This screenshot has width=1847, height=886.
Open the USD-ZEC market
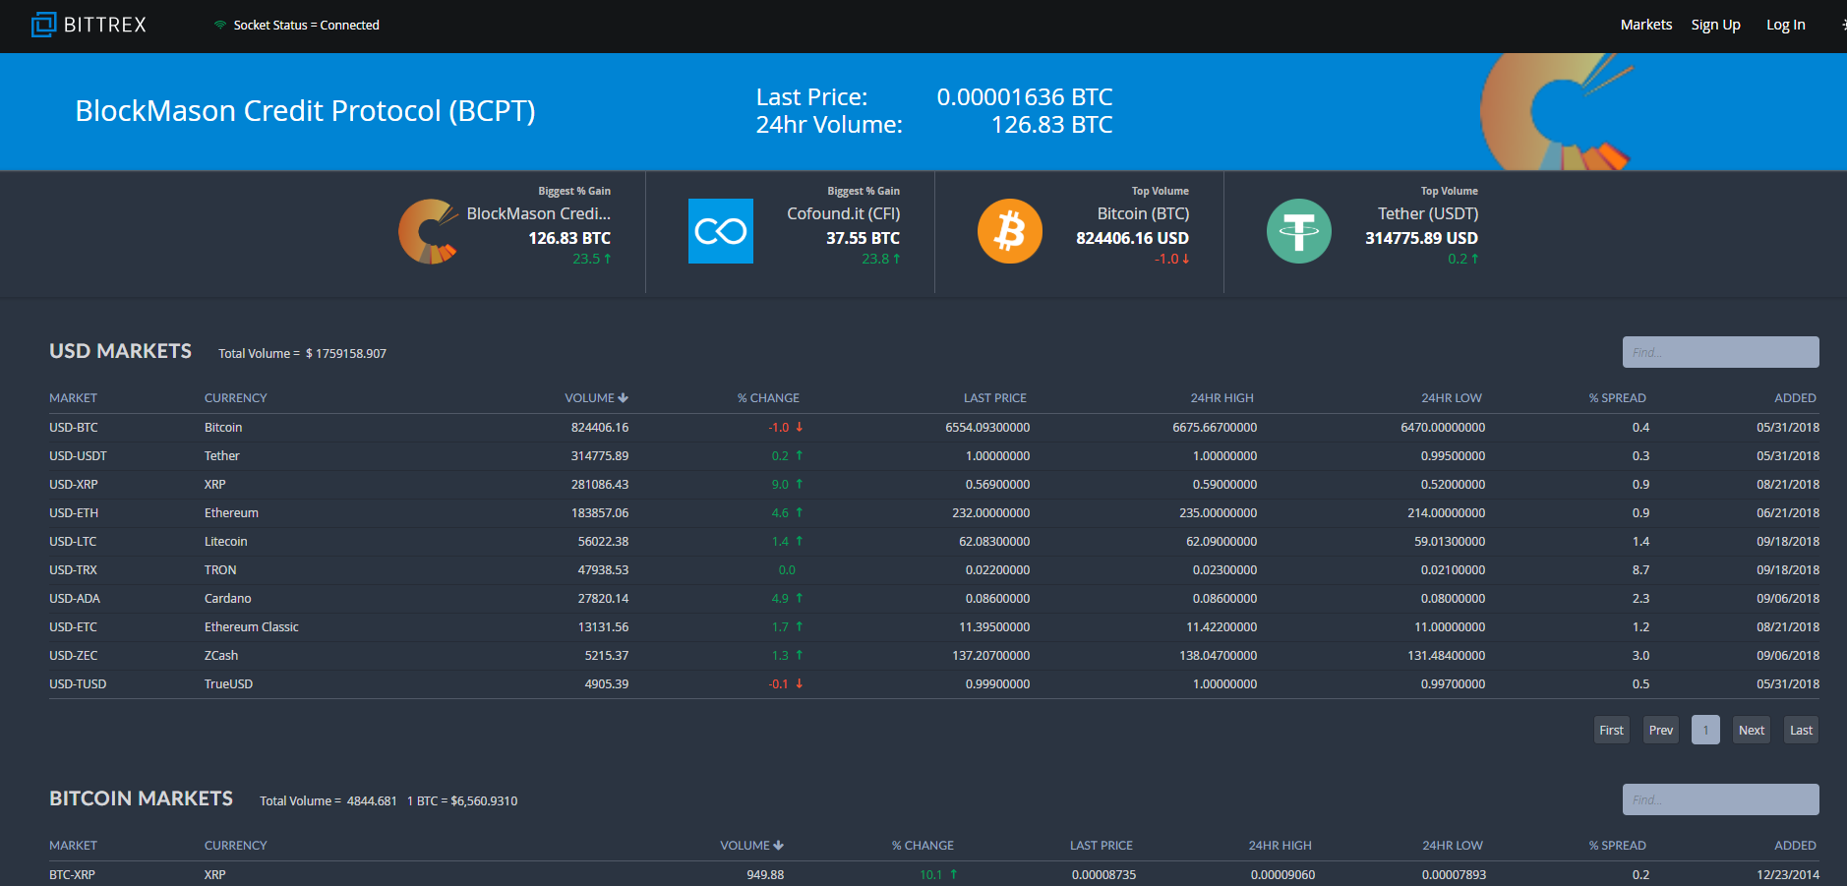pyautogui.click(x=74, y=656)
